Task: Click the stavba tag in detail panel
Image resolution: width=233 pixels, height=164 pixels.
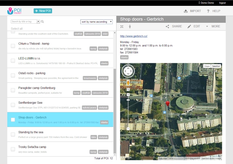Action: [124, 57]
